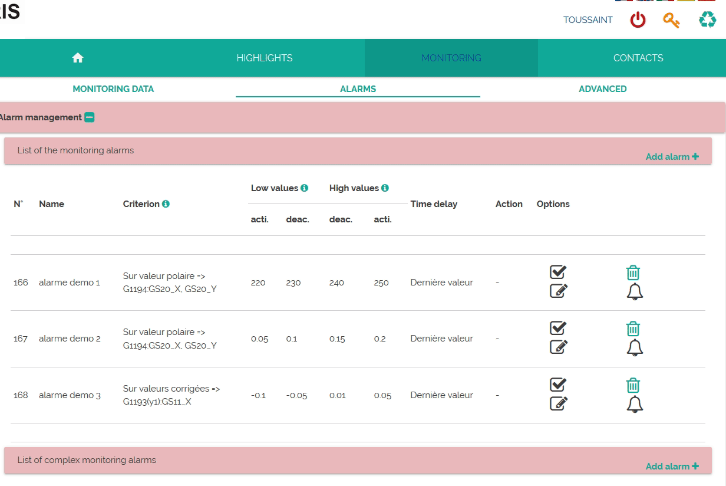Click the TOUSSAINT user name

(588, 20)
